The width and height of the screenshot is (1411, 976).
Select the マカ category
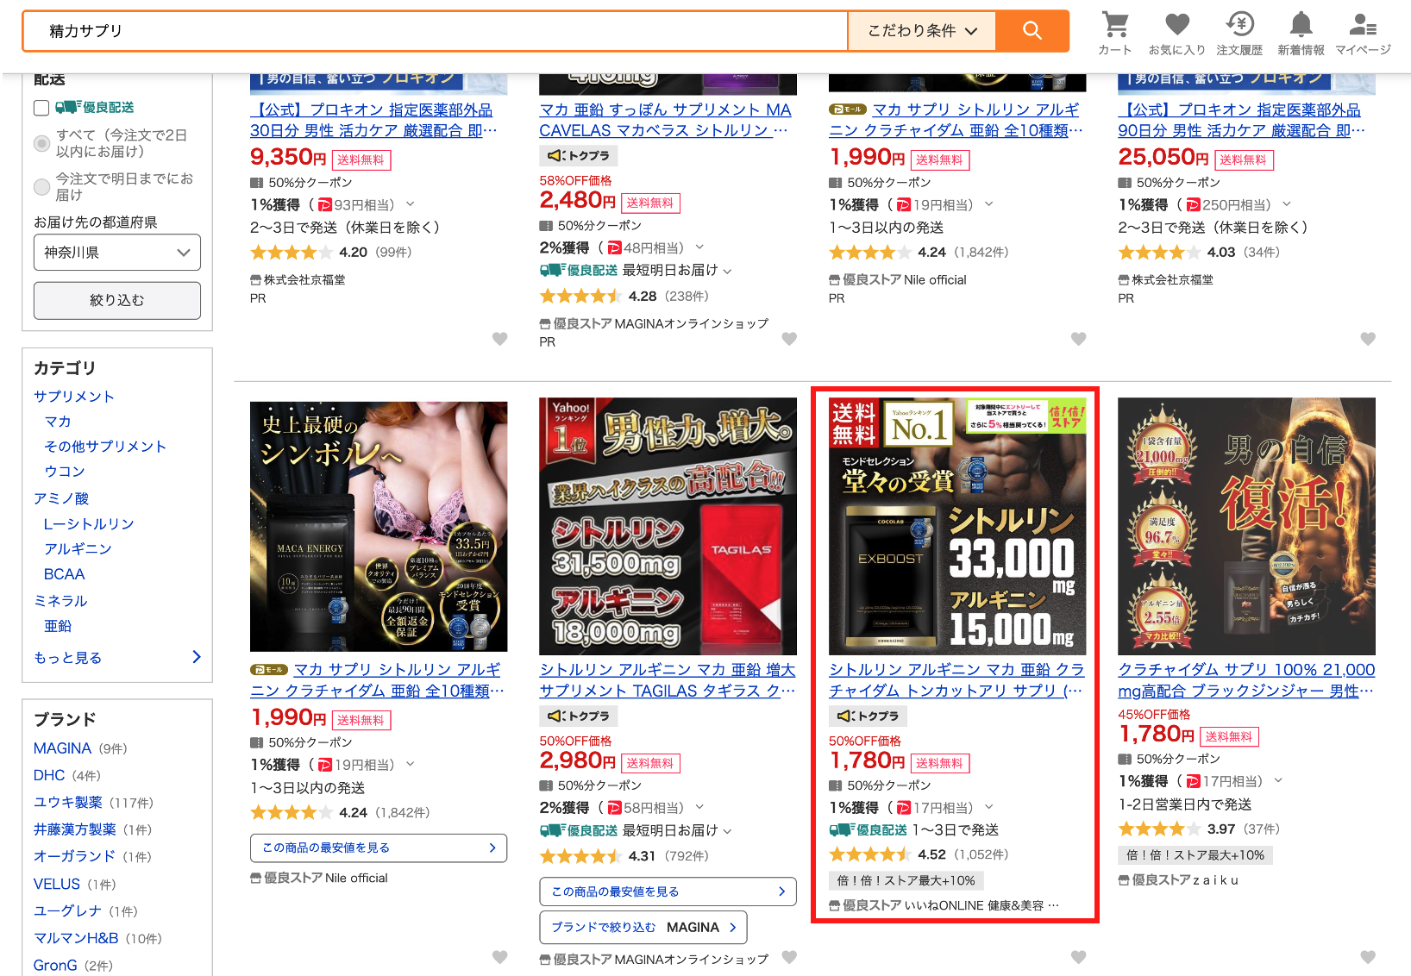[58, 422]
